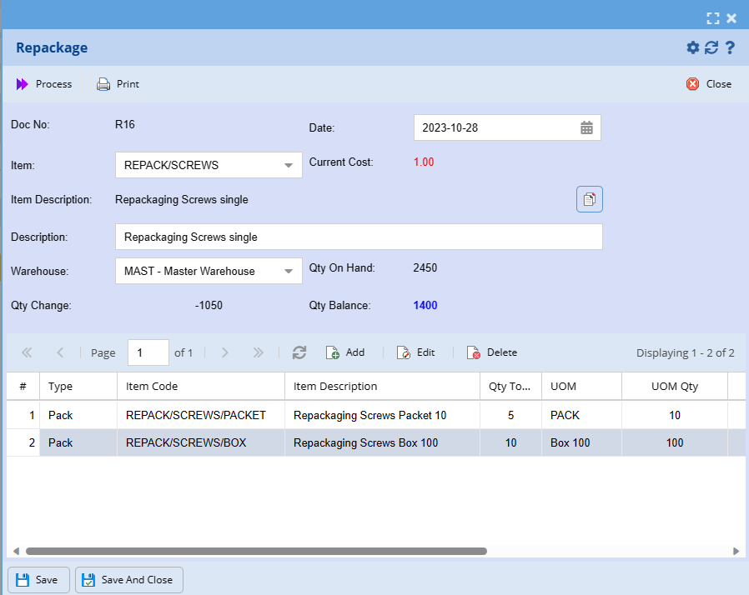Screen dimensions: 749x595
Task: Delete the selected grid row
Action: click(491, 352)
